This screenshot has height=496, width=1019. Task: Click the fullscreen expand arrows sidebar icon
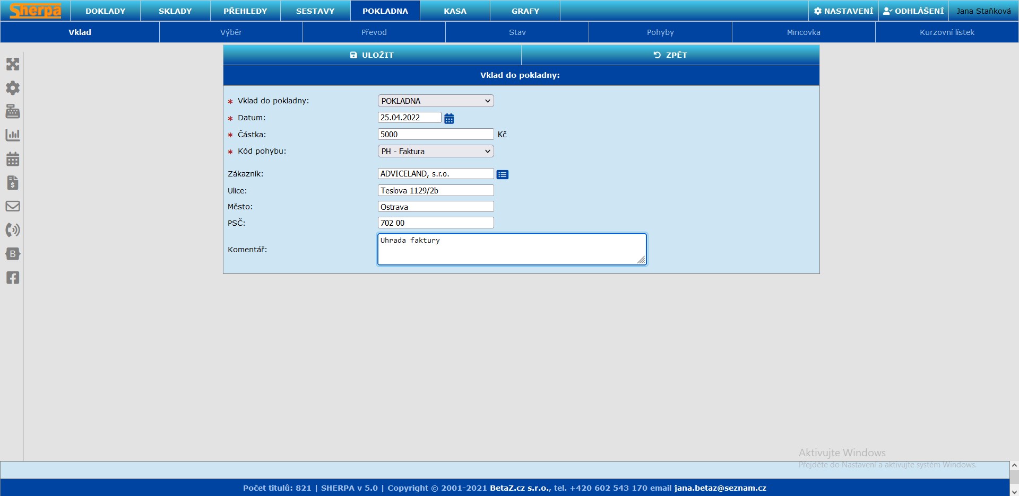(13, 64)
